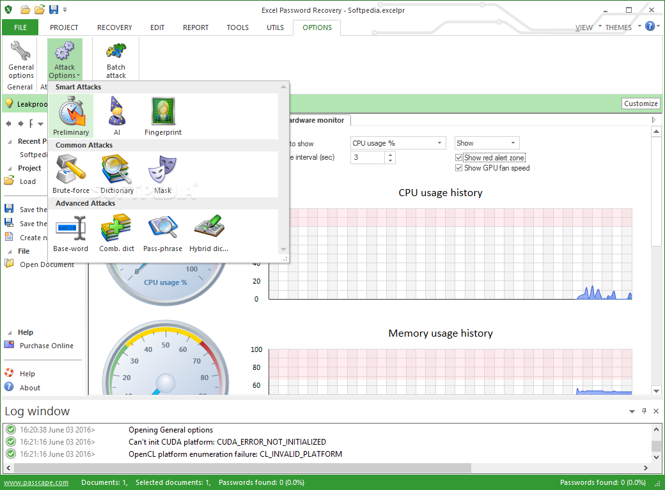The image size is (665, 490).
Task: Open the Batch attack puzzle icon
Action: [x=116, y=51]
